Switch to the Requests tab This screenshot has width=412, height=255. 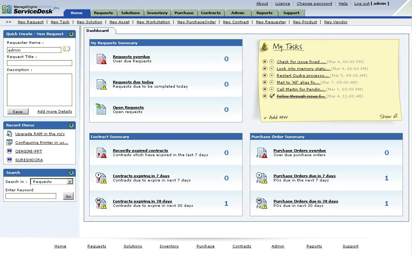point(103,13)
